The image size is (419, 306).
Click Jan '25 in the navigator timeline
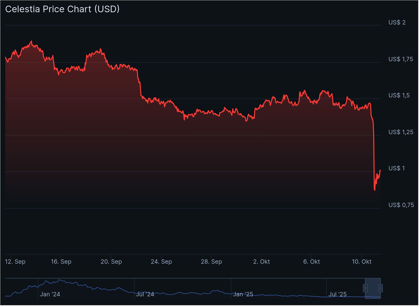click(243, 294)
